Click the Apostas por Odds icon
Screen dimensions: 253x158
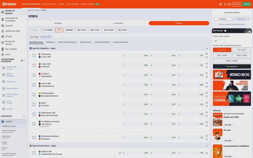click(x=3, y=31)
